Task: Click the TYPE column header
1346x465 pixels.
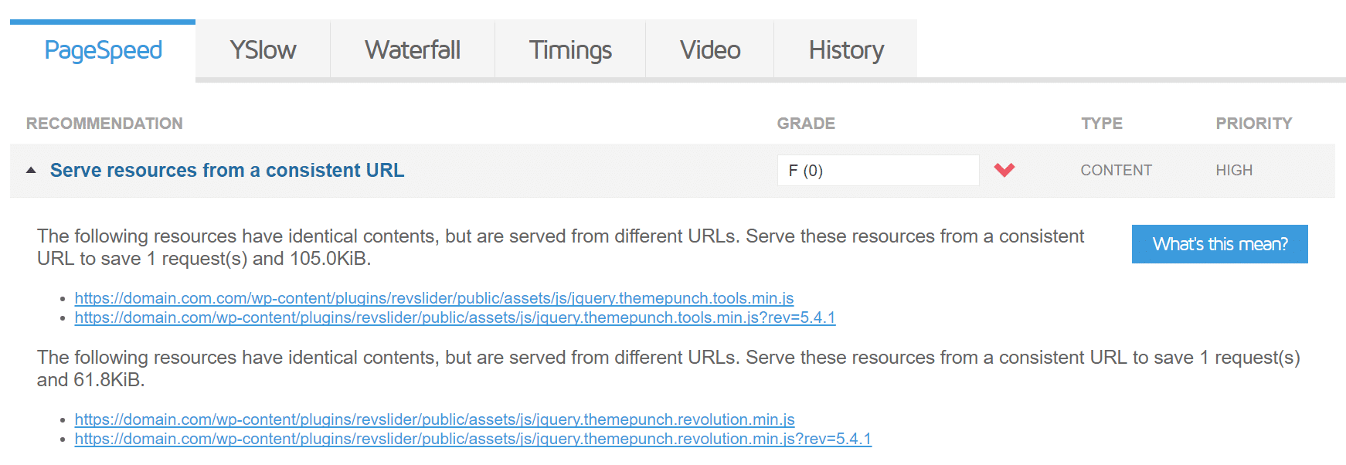Action: (x=1102, y=123)
